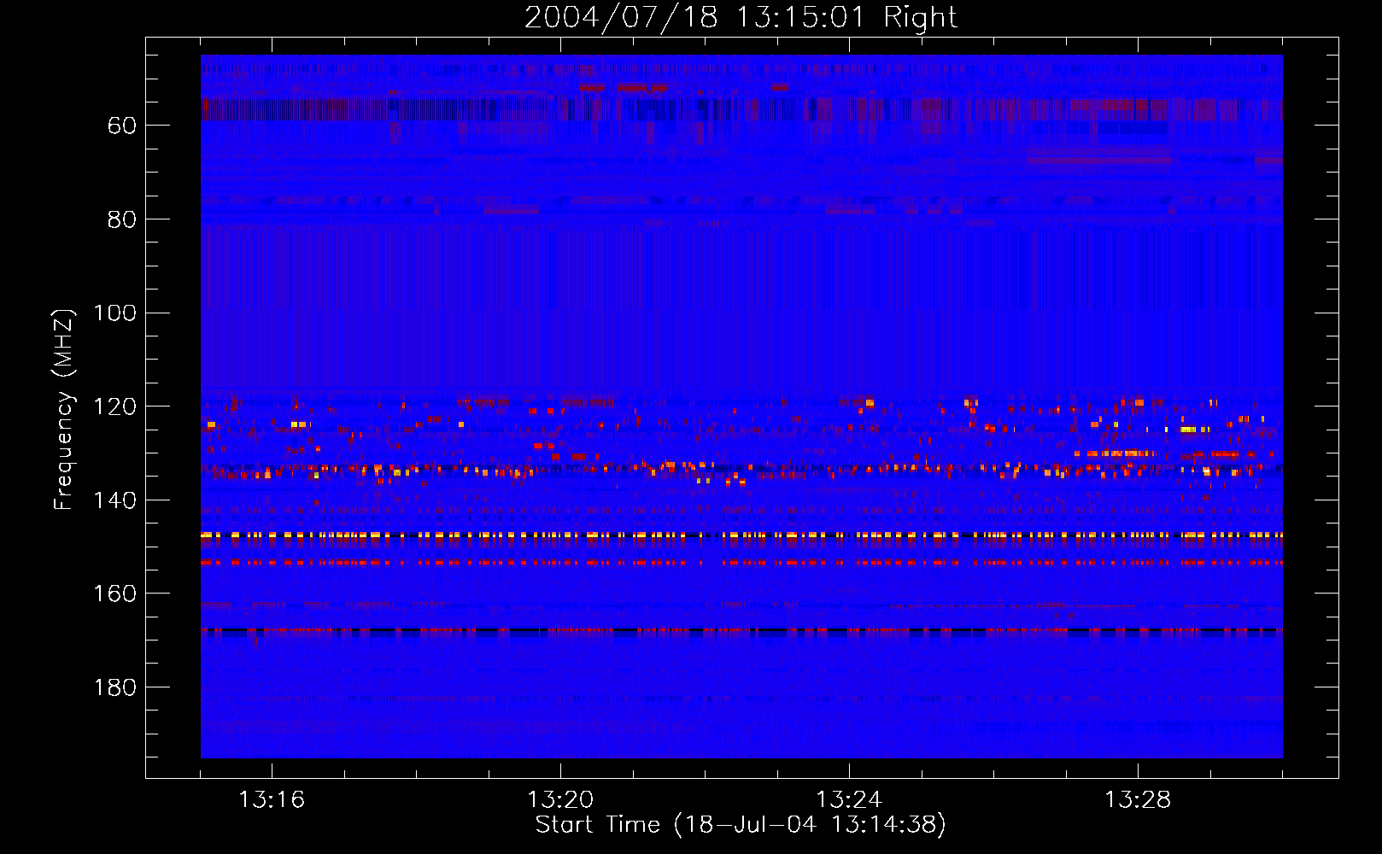The height and width of the screenshot is (854, 1382).
Task: Click the 120 frequency tick label
Action: (114, 407)
